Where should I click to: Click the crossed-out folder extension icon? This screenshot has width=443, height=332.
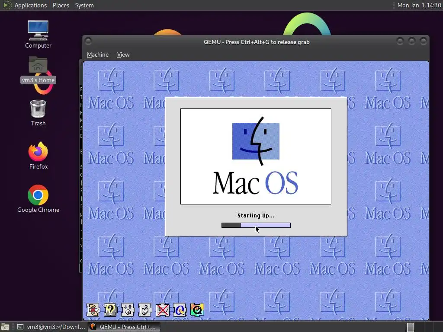pyautogui.click(x=163, y=310)
